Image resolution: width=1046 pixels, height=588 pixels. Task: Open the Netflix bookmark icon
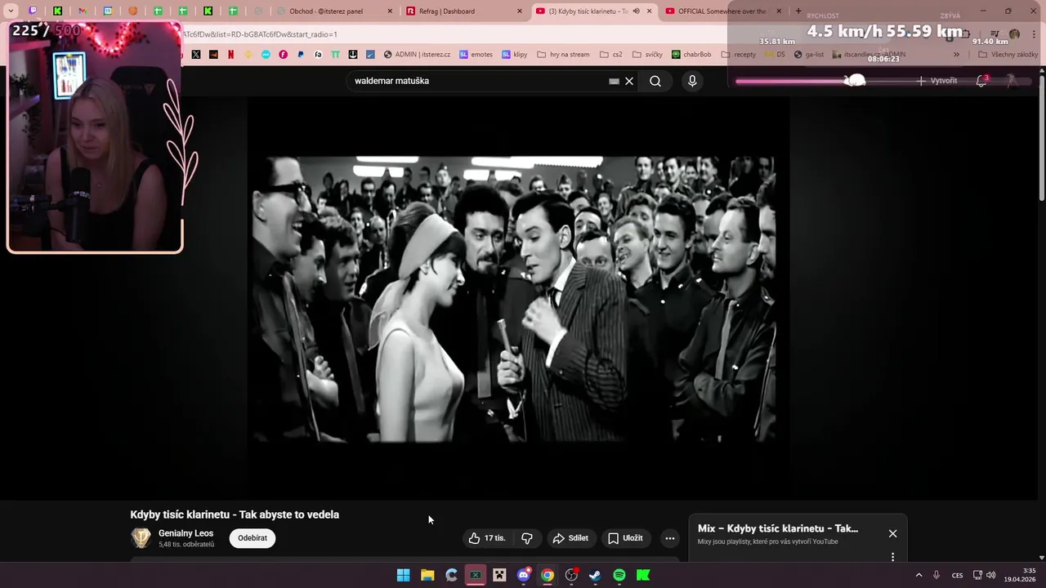(230, 55)
